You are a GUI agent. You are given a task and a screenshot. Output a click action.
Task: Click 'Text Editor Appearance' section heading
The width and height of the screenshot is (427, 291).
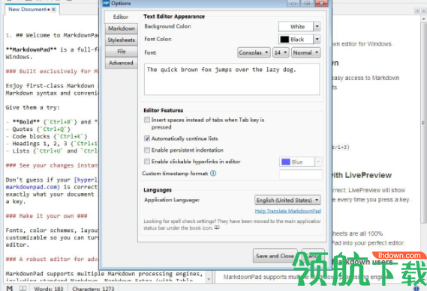pos(174,16)
